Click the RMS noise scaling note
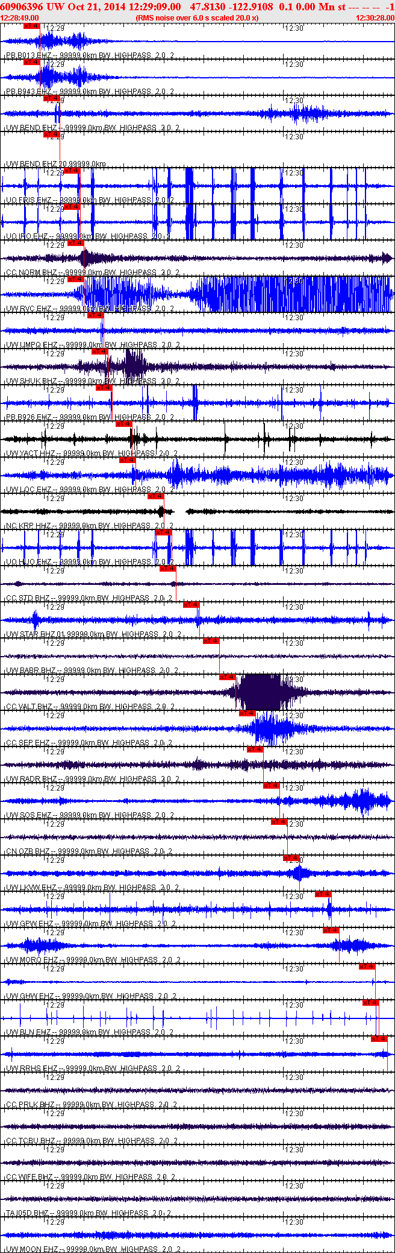 point(197,18)
